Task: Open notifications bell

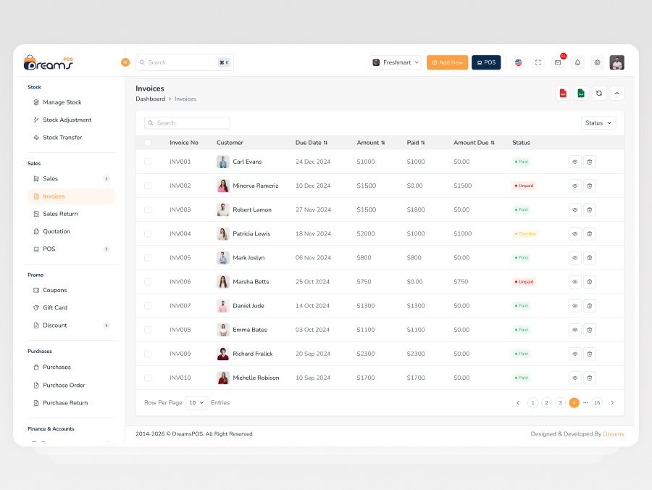Action: click(x=577, y=63)
